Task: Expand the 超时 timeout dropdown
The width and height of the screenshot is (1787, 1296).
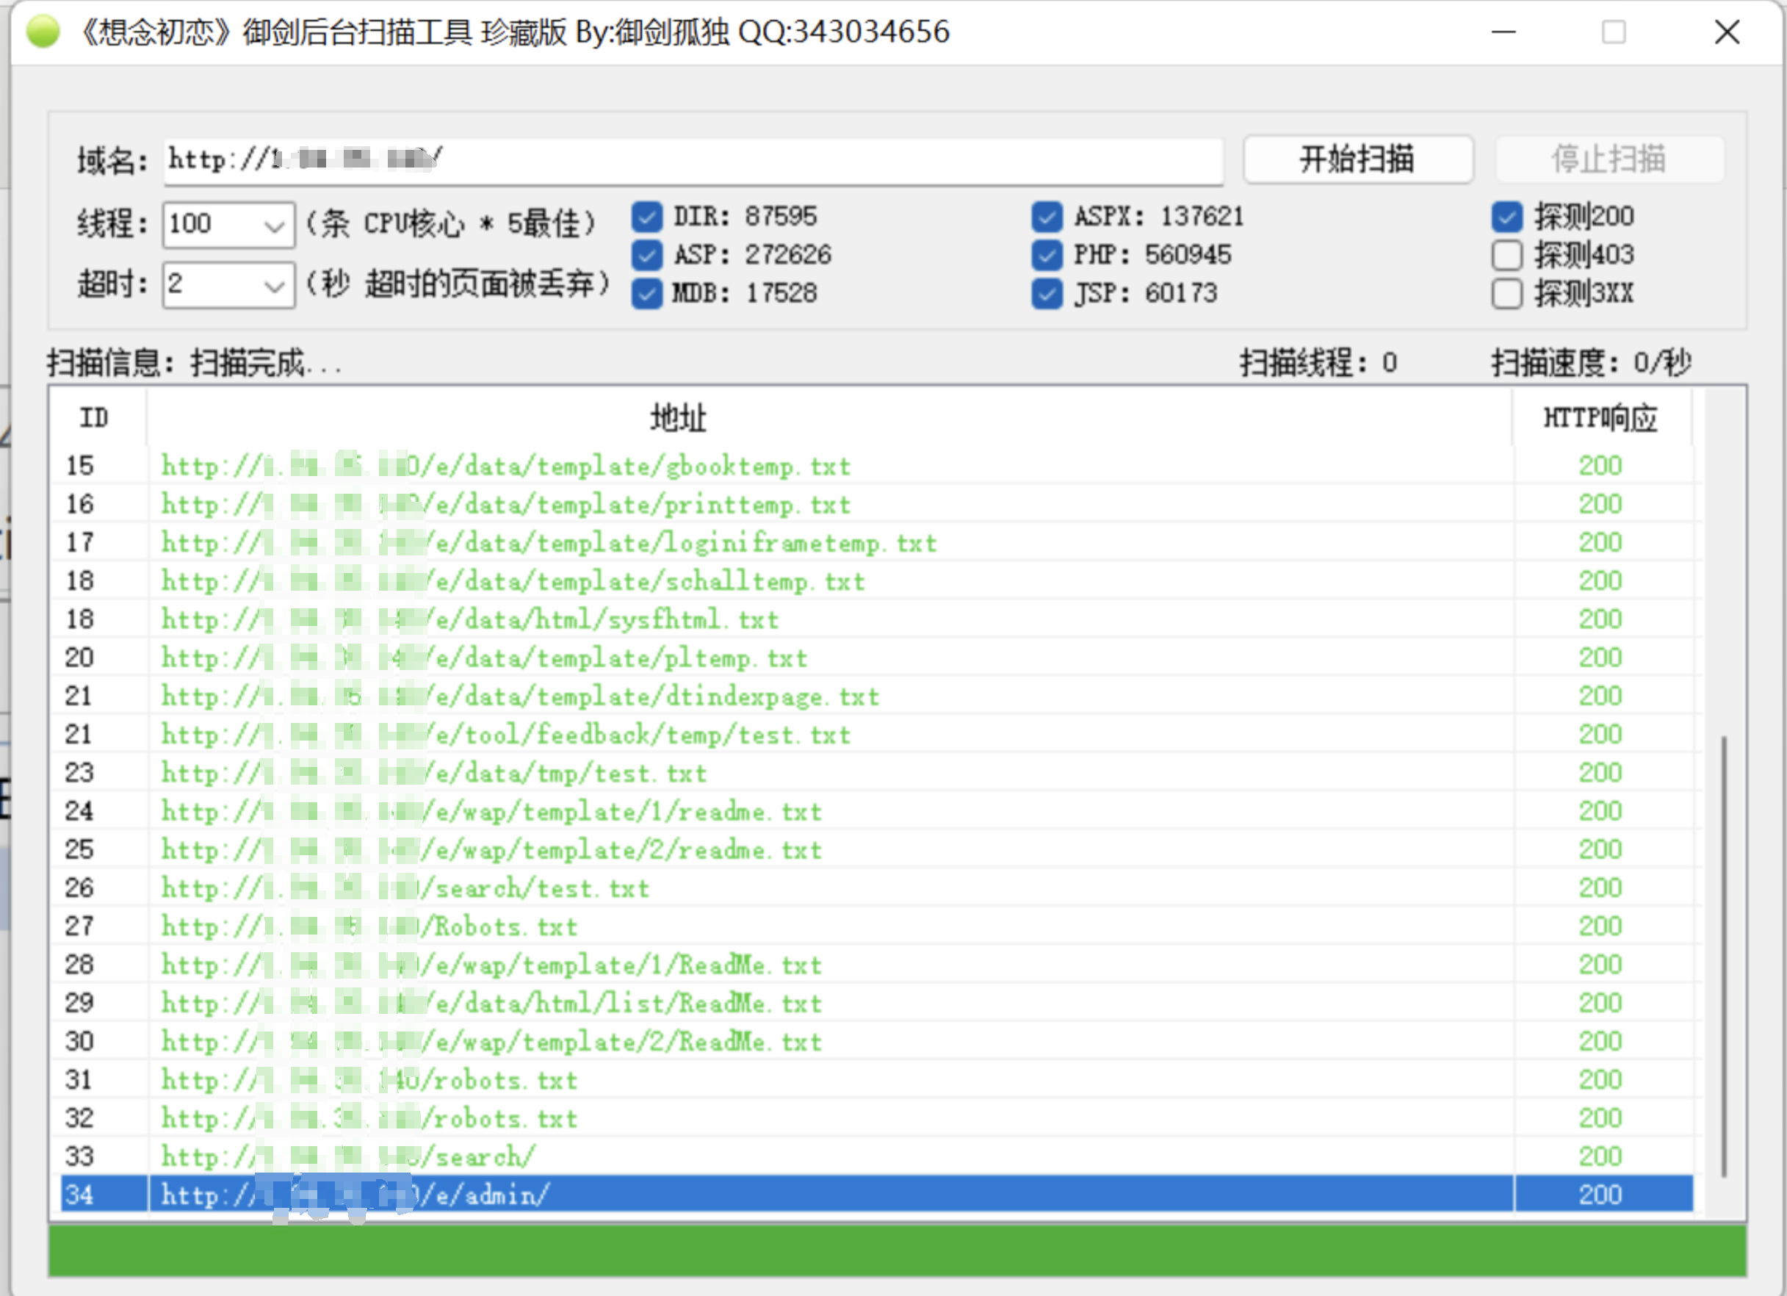Action: pyautogui.click(x=273, y=285)
